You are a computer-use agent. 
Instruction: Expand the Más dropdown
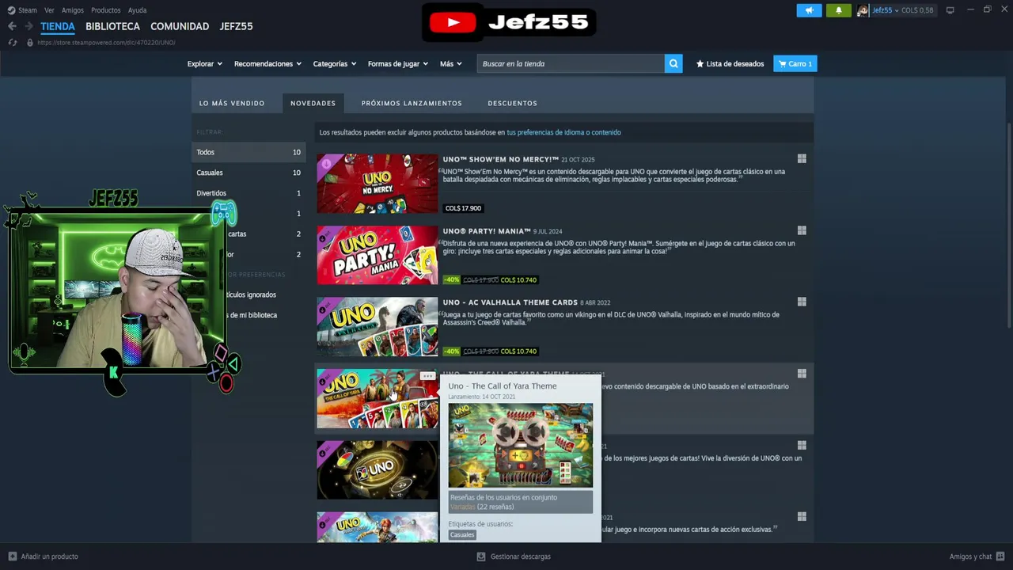point(451,63)
